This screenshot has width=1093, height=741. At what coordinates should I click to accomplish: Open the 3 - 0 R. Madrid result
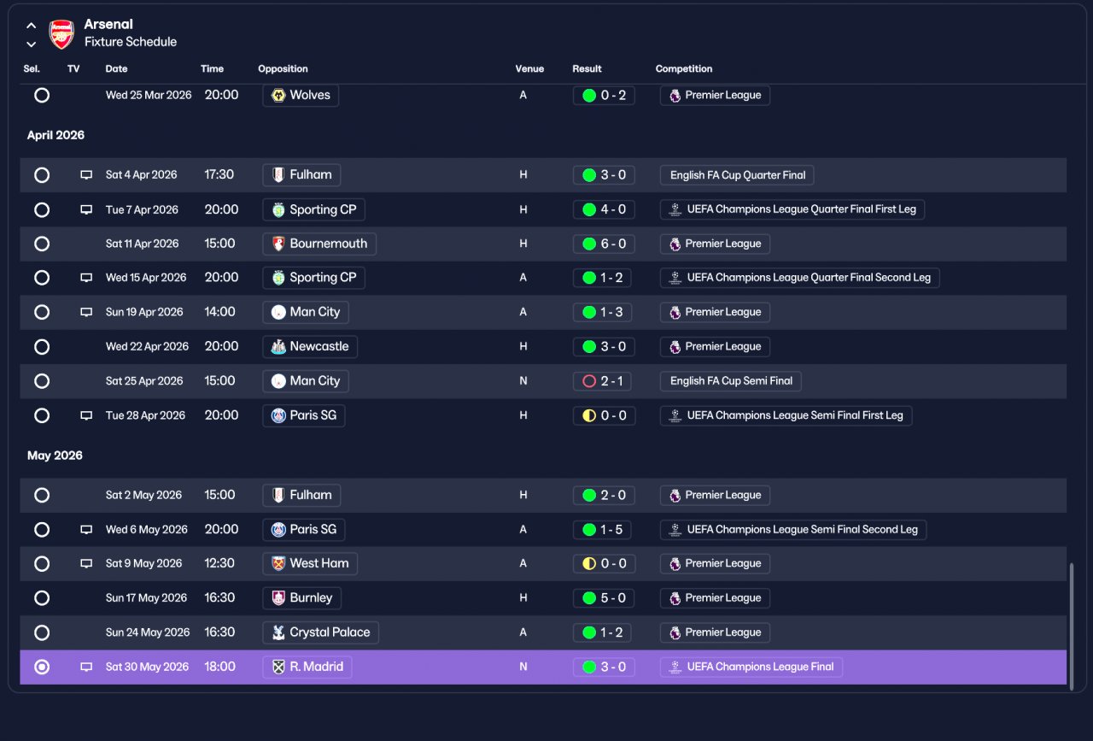pyautogui.click(x=604, y=667)
